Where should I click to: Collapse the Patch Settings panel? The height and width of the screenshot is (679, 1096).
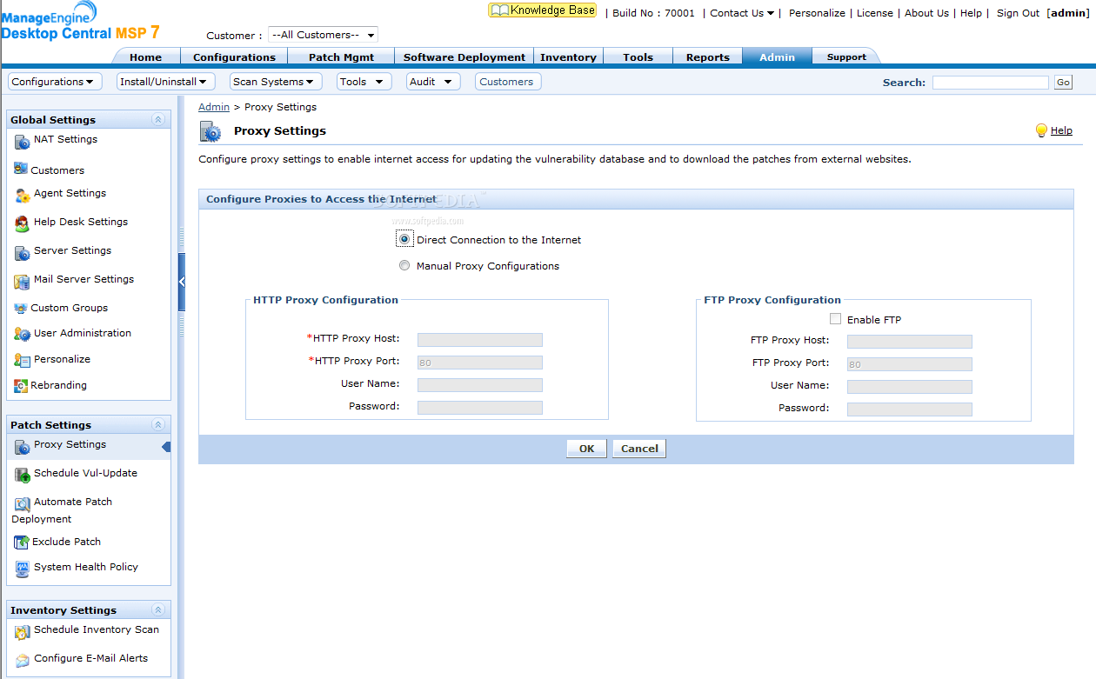click(157, 425)
